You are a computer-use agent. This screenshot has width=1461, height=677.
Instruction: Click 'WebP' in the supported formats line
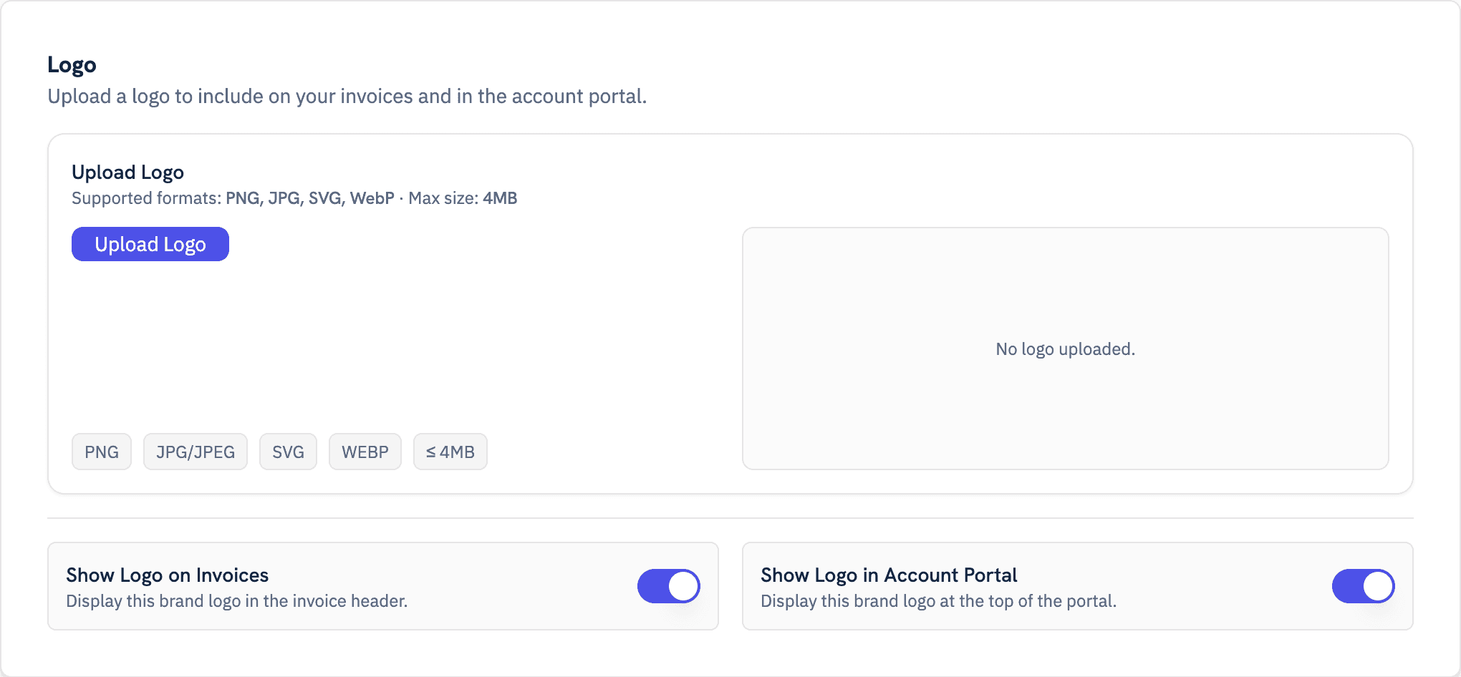click(372, 198)
